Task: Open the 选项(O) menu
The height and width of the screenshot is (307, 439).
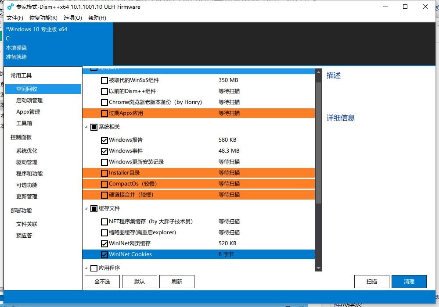Action: pyautogui.click(x=72, y=18)
